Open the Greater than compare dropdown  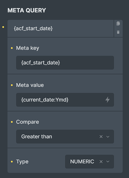point(65,137)
